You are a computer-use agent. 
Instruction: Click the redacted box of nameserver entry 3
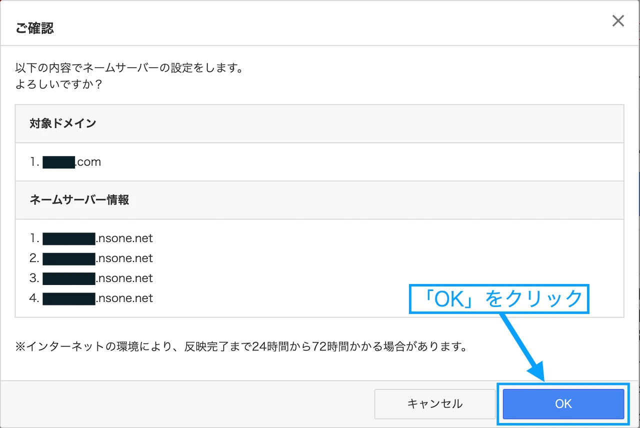(69, 278)
